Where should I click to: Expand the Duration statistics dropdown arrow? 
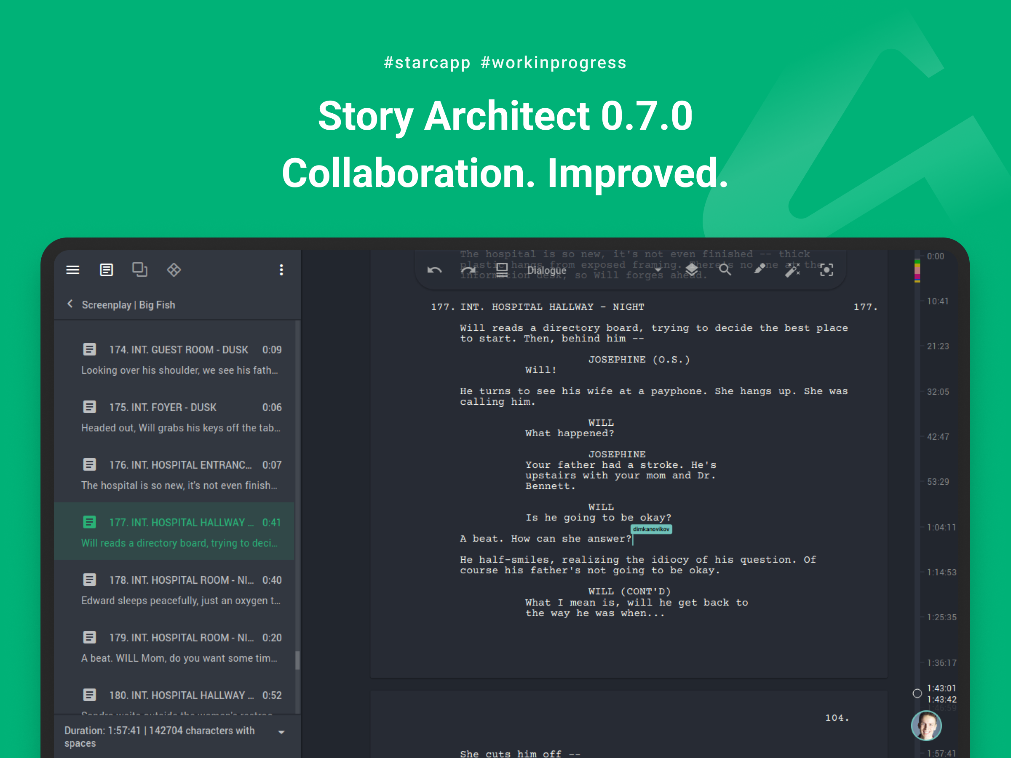point(281,732)
